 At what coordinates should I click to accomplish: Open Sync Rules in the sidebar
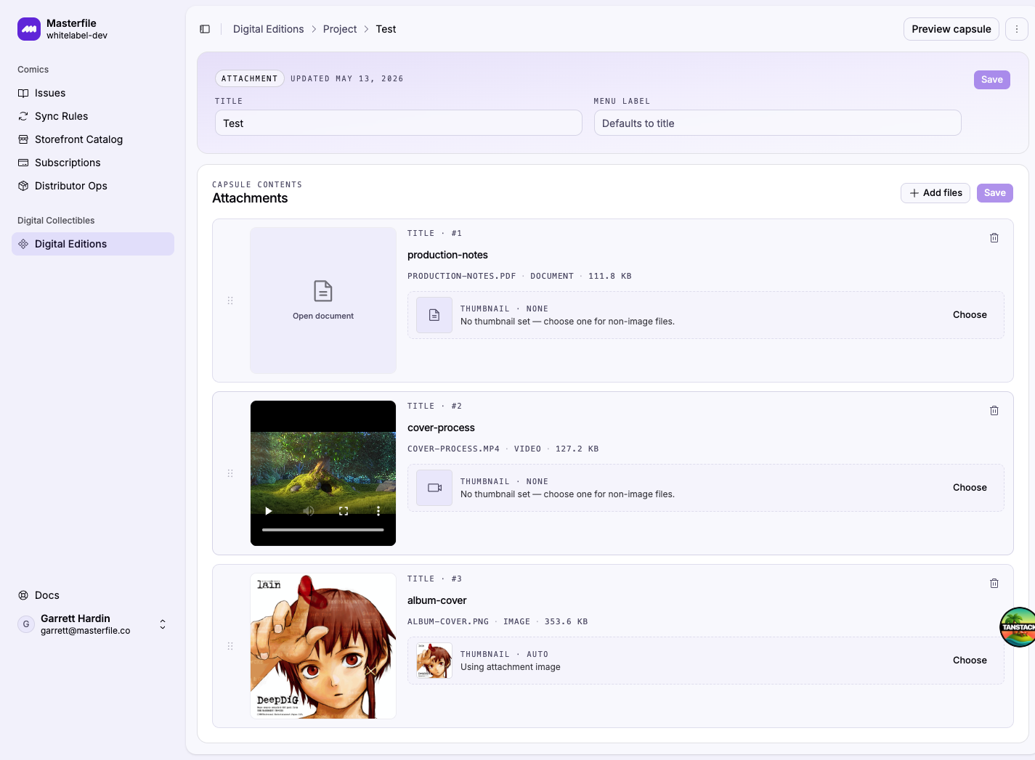coord(93,116)
